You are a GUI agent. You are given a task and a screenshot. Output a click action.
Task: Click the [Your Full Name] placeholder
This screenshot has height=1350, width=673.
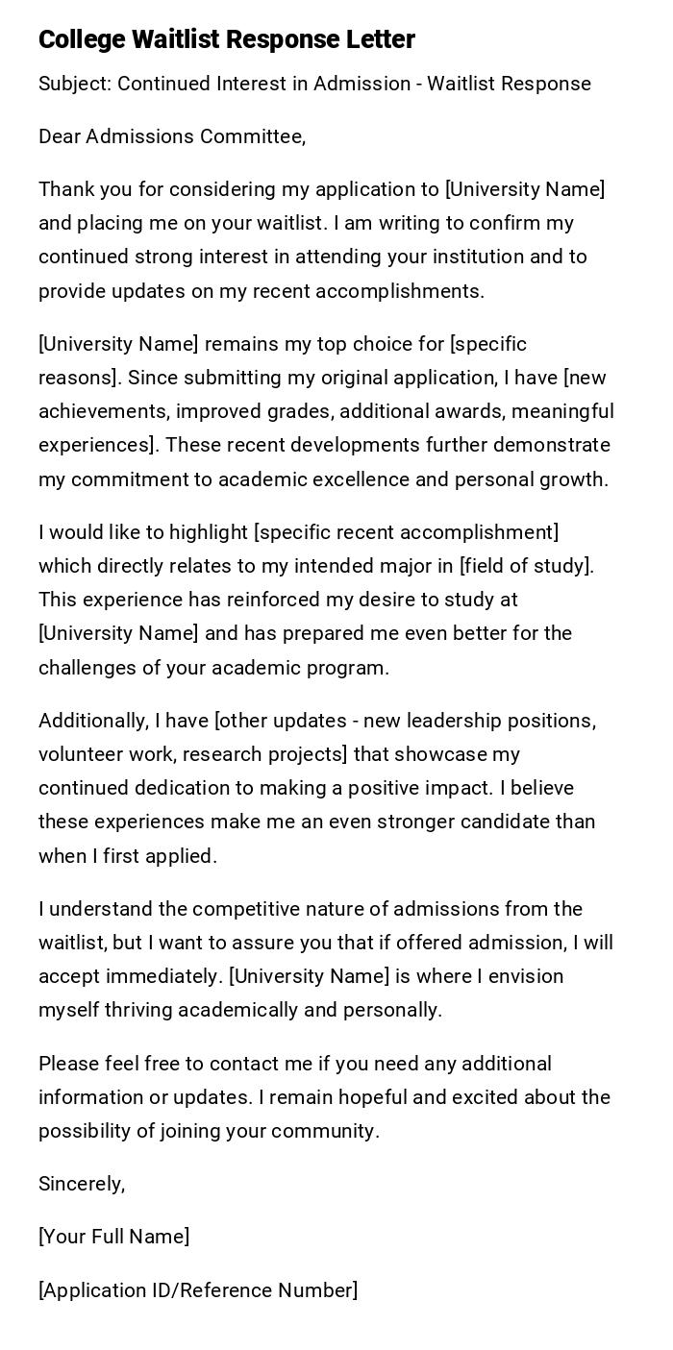click(x=113, y=1237)
